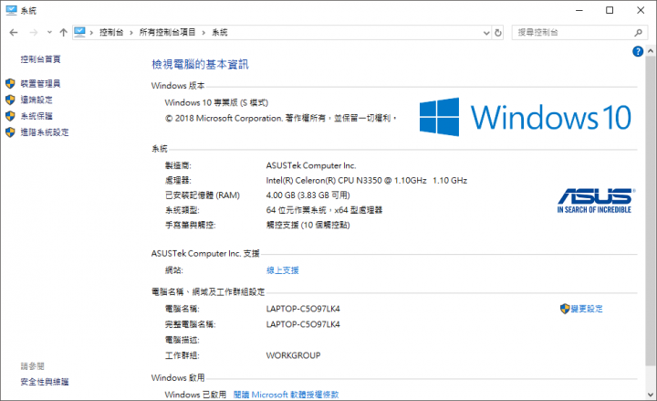
Task: Open 遠端設定 in the sidebar
Action: [36, 100]
